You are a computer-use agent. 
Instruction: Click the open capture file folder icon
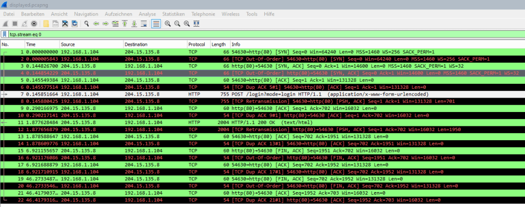(x=46, y=24)
